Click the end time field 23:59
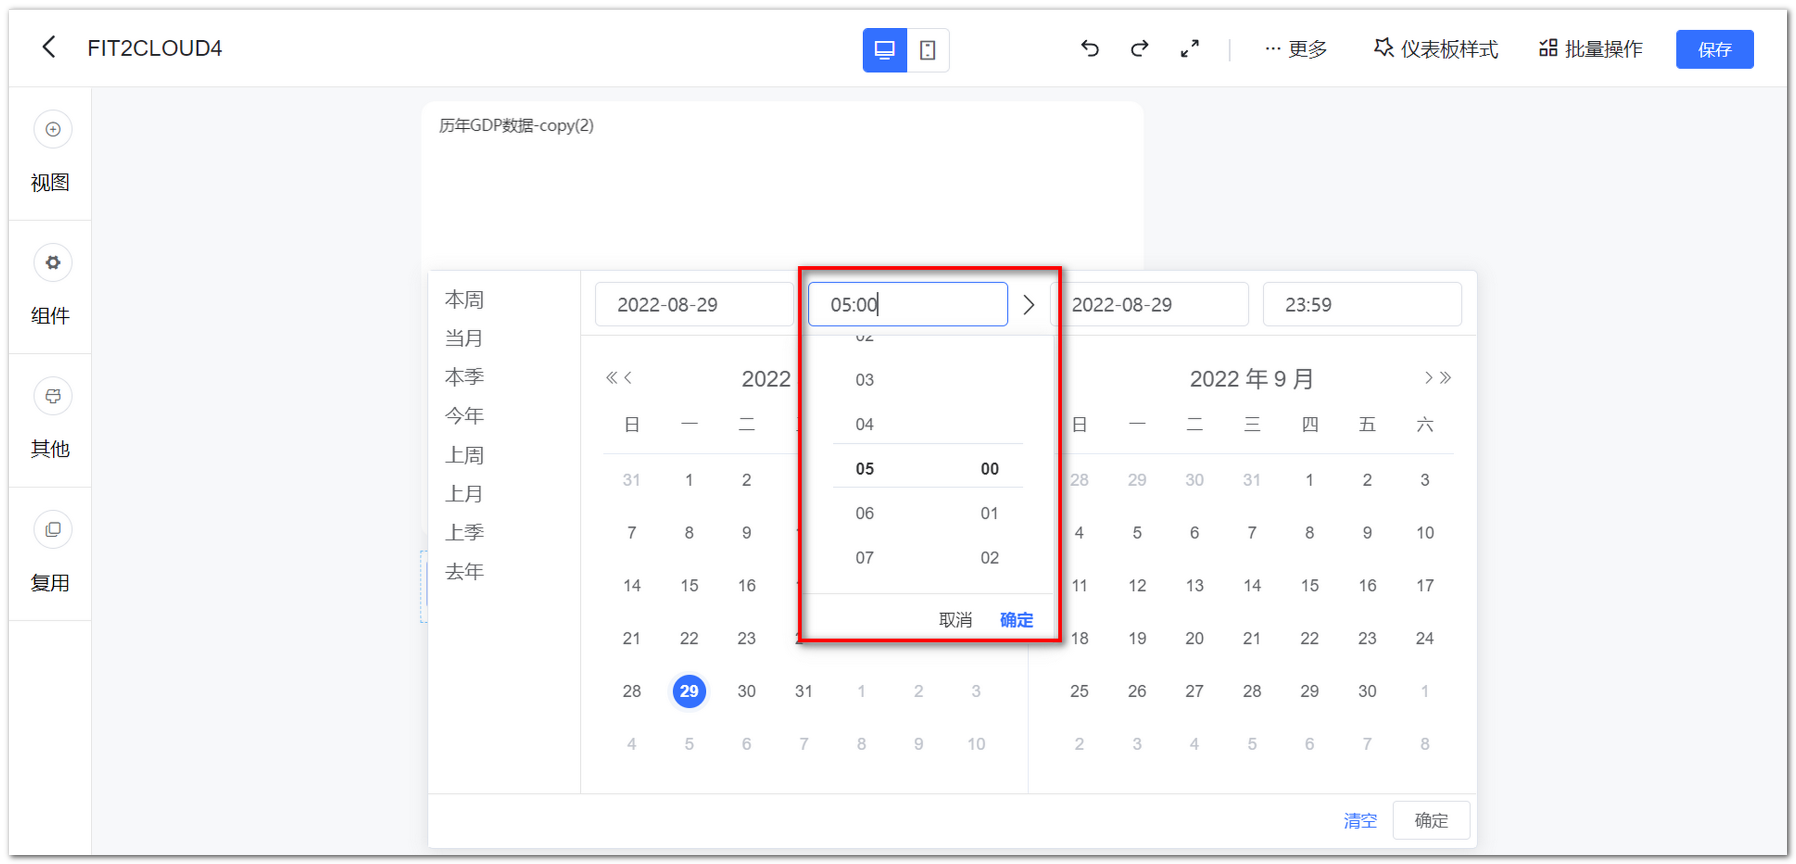The width and height of the screenshot is (1796, 864). click(x=1363, y=305)
